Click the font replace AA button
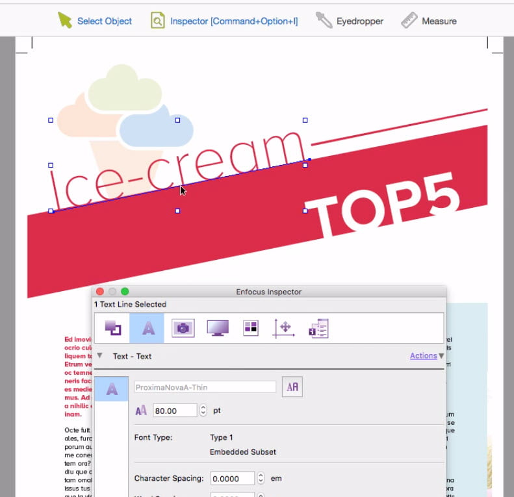Image resolution: width=514 pixels, height=497 pixels. [x=292, y=387]
